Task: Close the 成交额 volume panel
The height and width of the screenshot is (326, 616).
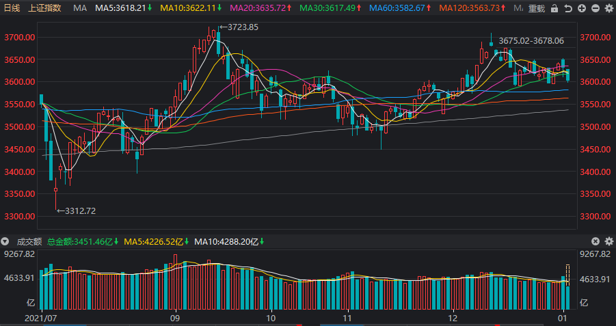Action: 595,241
